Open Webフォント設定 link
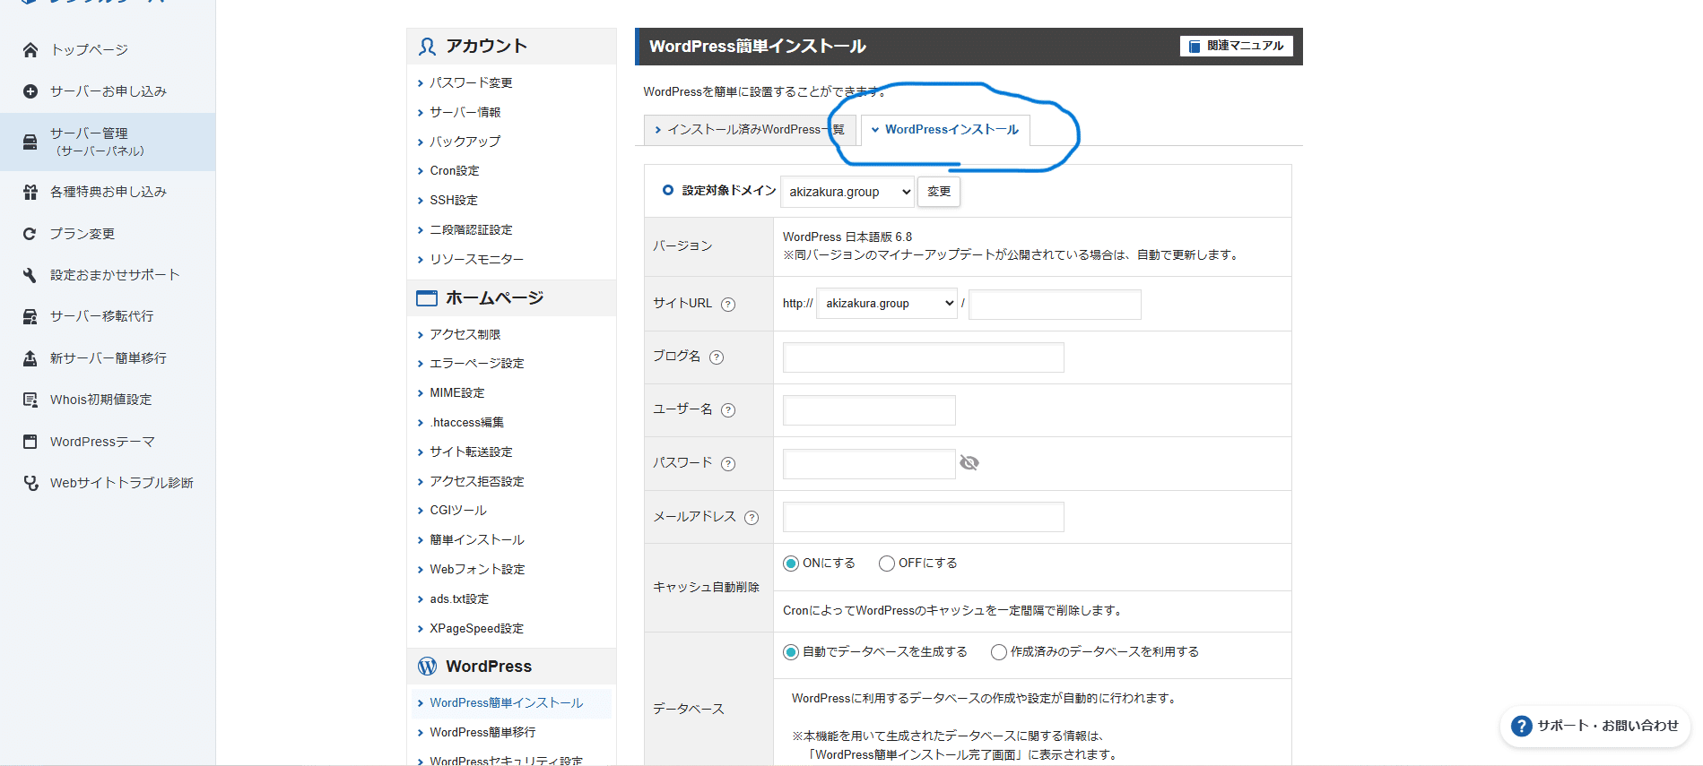1703x766 pixels. [x=477, y=570]
